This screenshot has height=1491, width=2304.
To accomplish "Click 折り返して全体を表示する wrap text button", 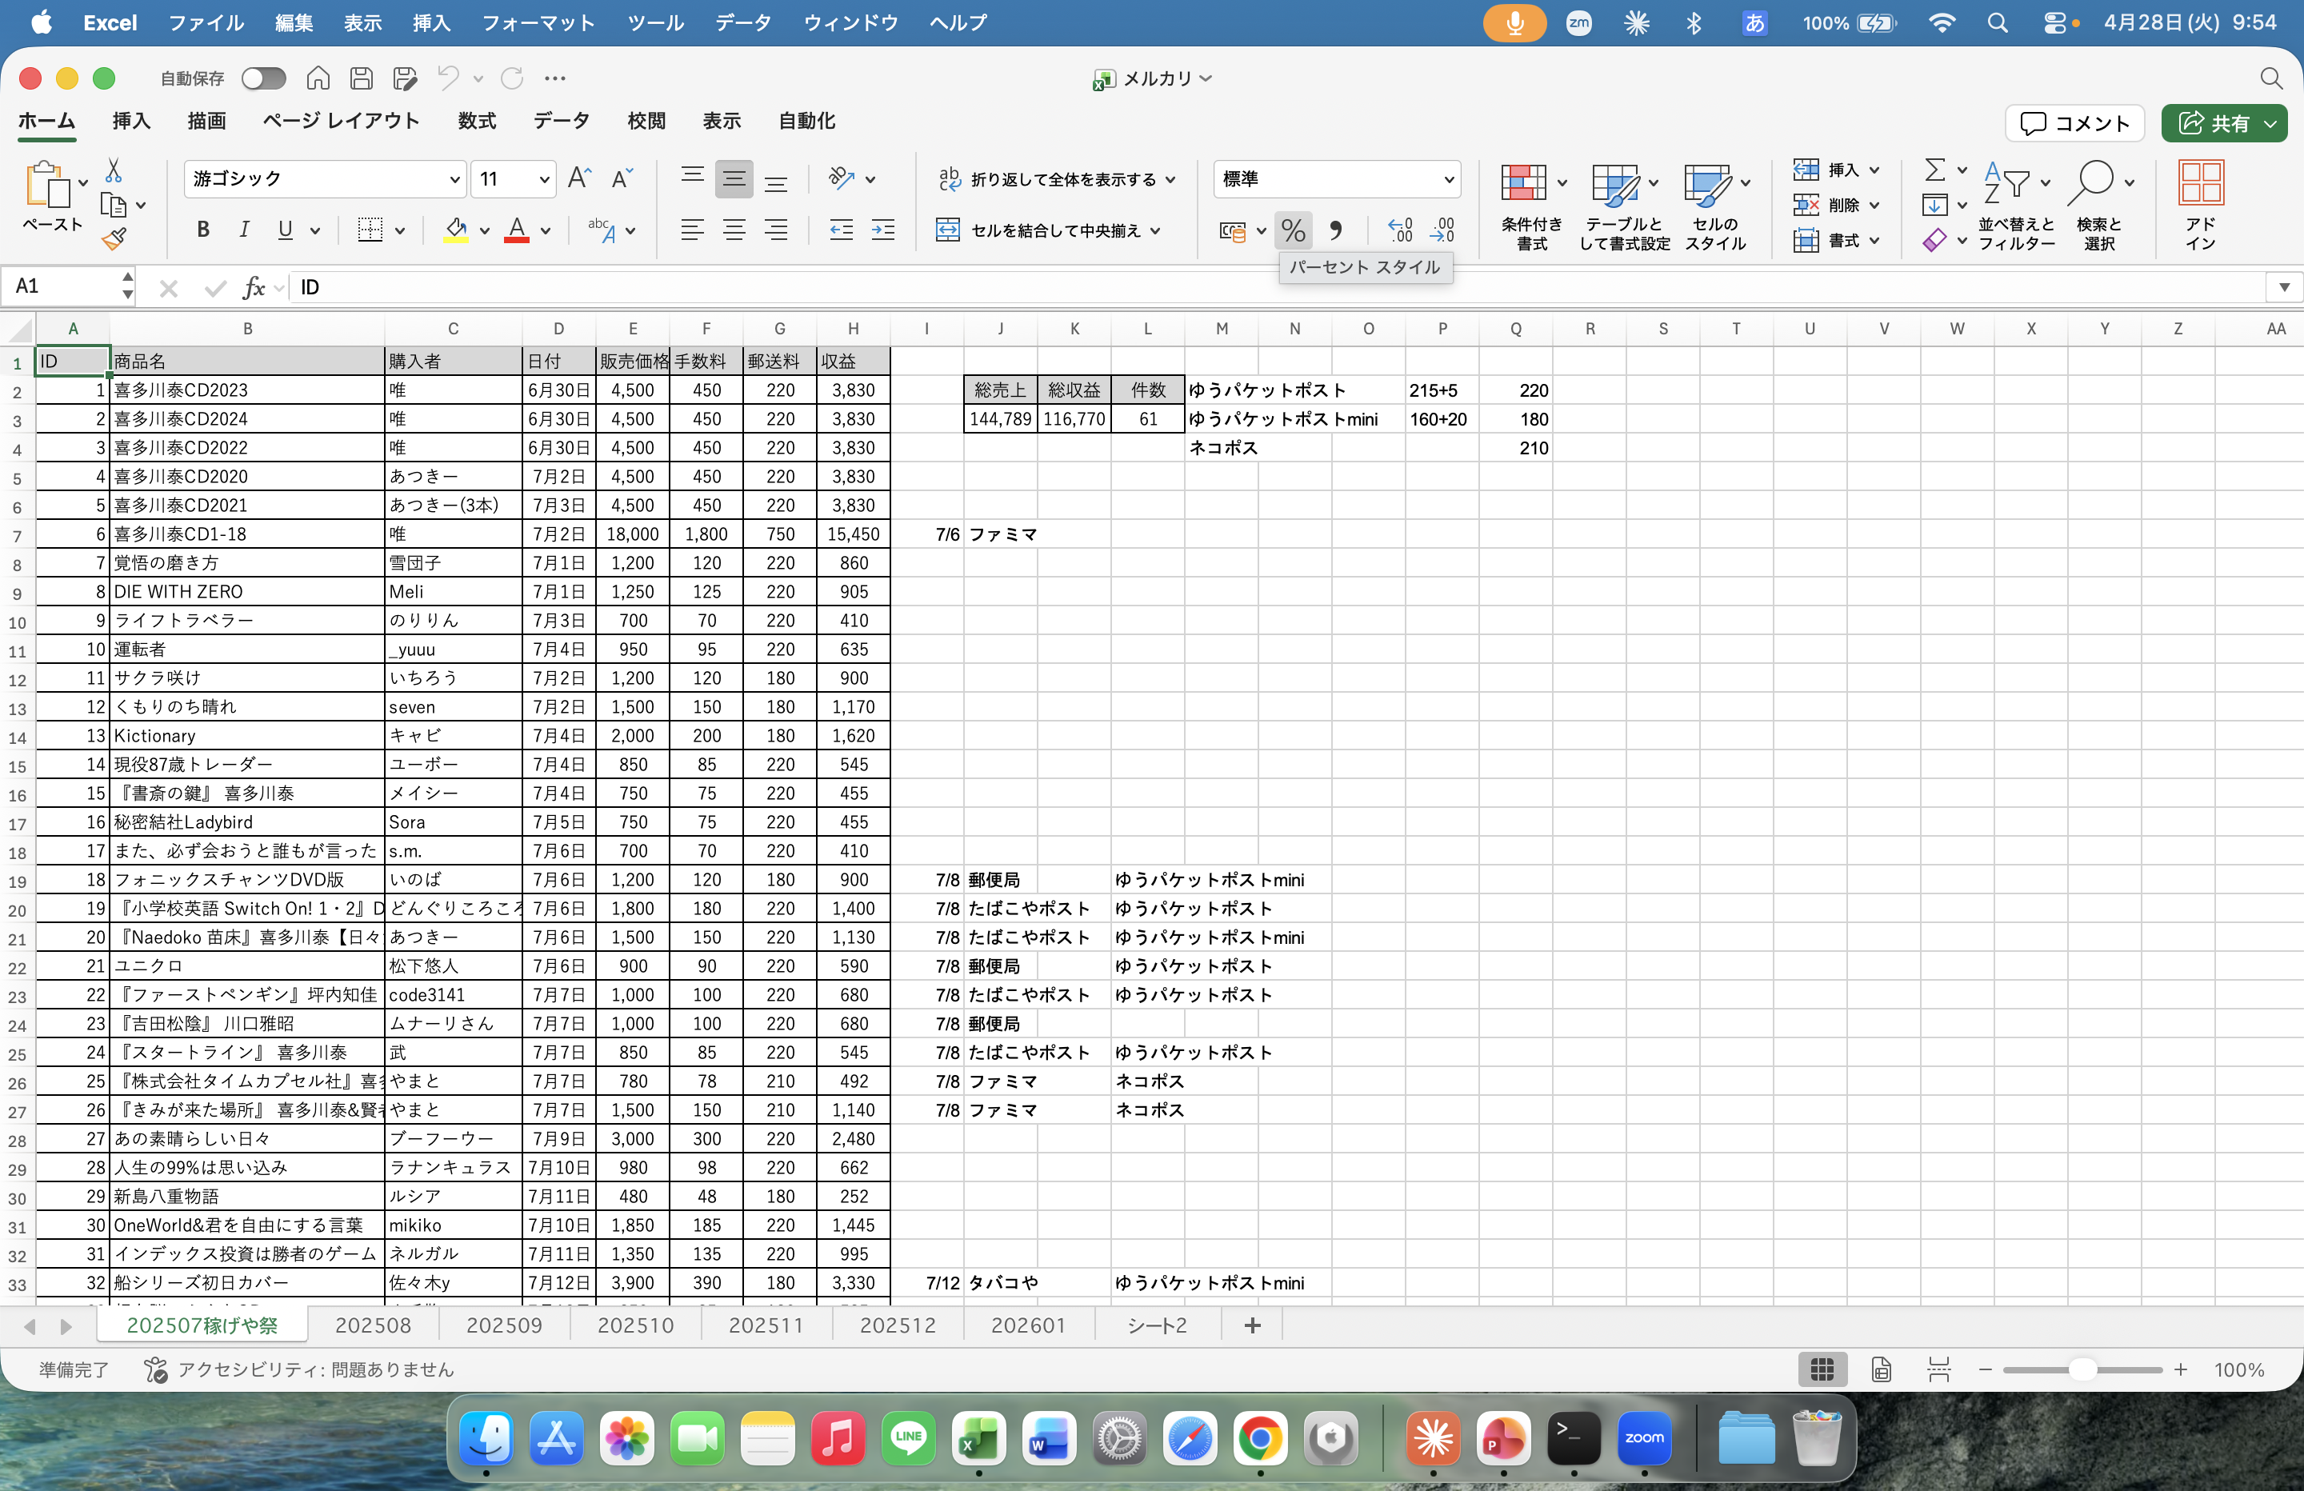I will [1056, 179].
